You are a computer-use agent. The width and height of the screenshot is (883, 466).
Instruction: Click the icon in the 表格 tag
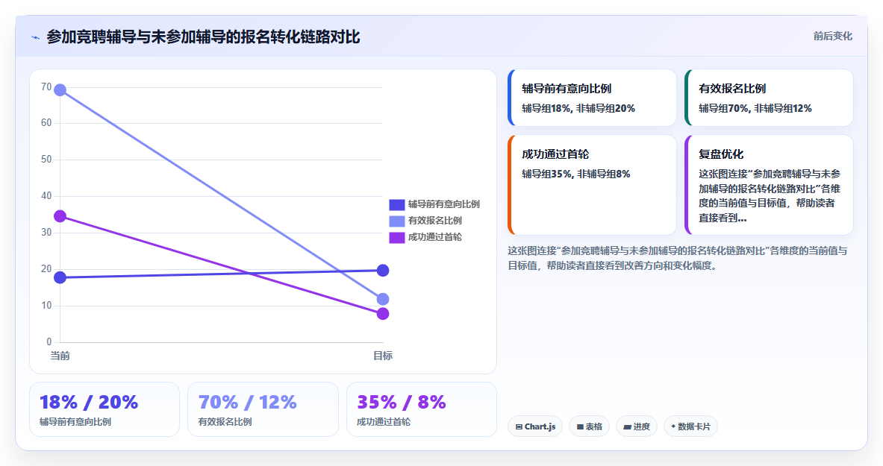[580, 427]
